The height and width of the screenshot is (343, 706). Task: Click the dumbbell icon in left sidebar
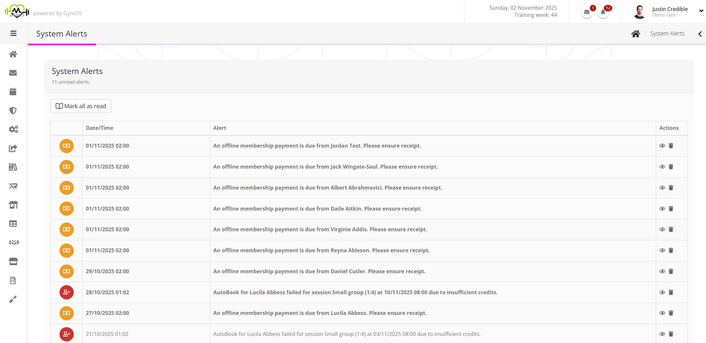pyautogui.click(x=14, y=242)
